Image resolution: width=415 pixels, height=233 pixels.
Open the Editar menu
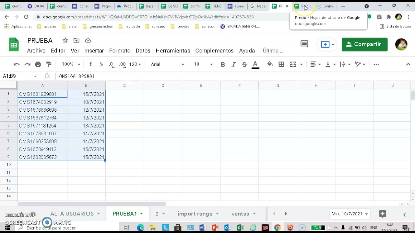click(x=58, y=51)
